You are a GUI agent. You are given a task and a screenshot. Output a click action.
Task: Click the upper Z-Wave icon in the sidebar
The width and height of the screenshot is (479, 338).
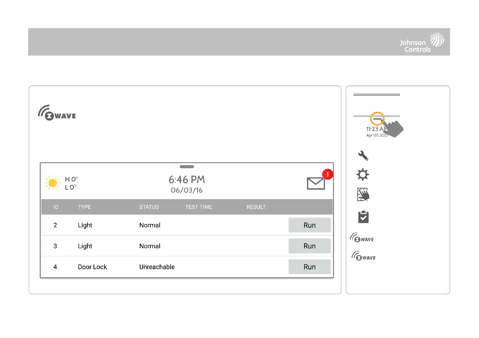pos(362,238)
